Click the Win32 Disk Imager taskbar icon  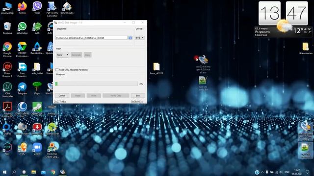pyautogui.click(x=63, y=172)
